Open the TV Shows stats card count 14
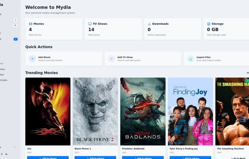The image size is (249, 159). click(113, 29)
